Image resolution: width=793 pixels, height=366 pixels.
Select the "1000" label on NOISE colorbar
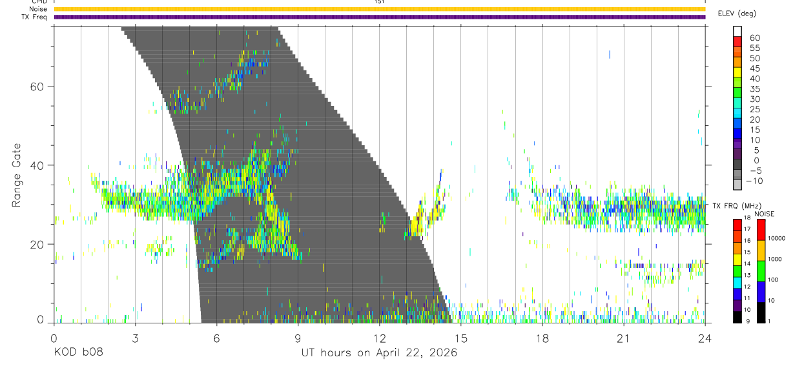pos(775,259)
